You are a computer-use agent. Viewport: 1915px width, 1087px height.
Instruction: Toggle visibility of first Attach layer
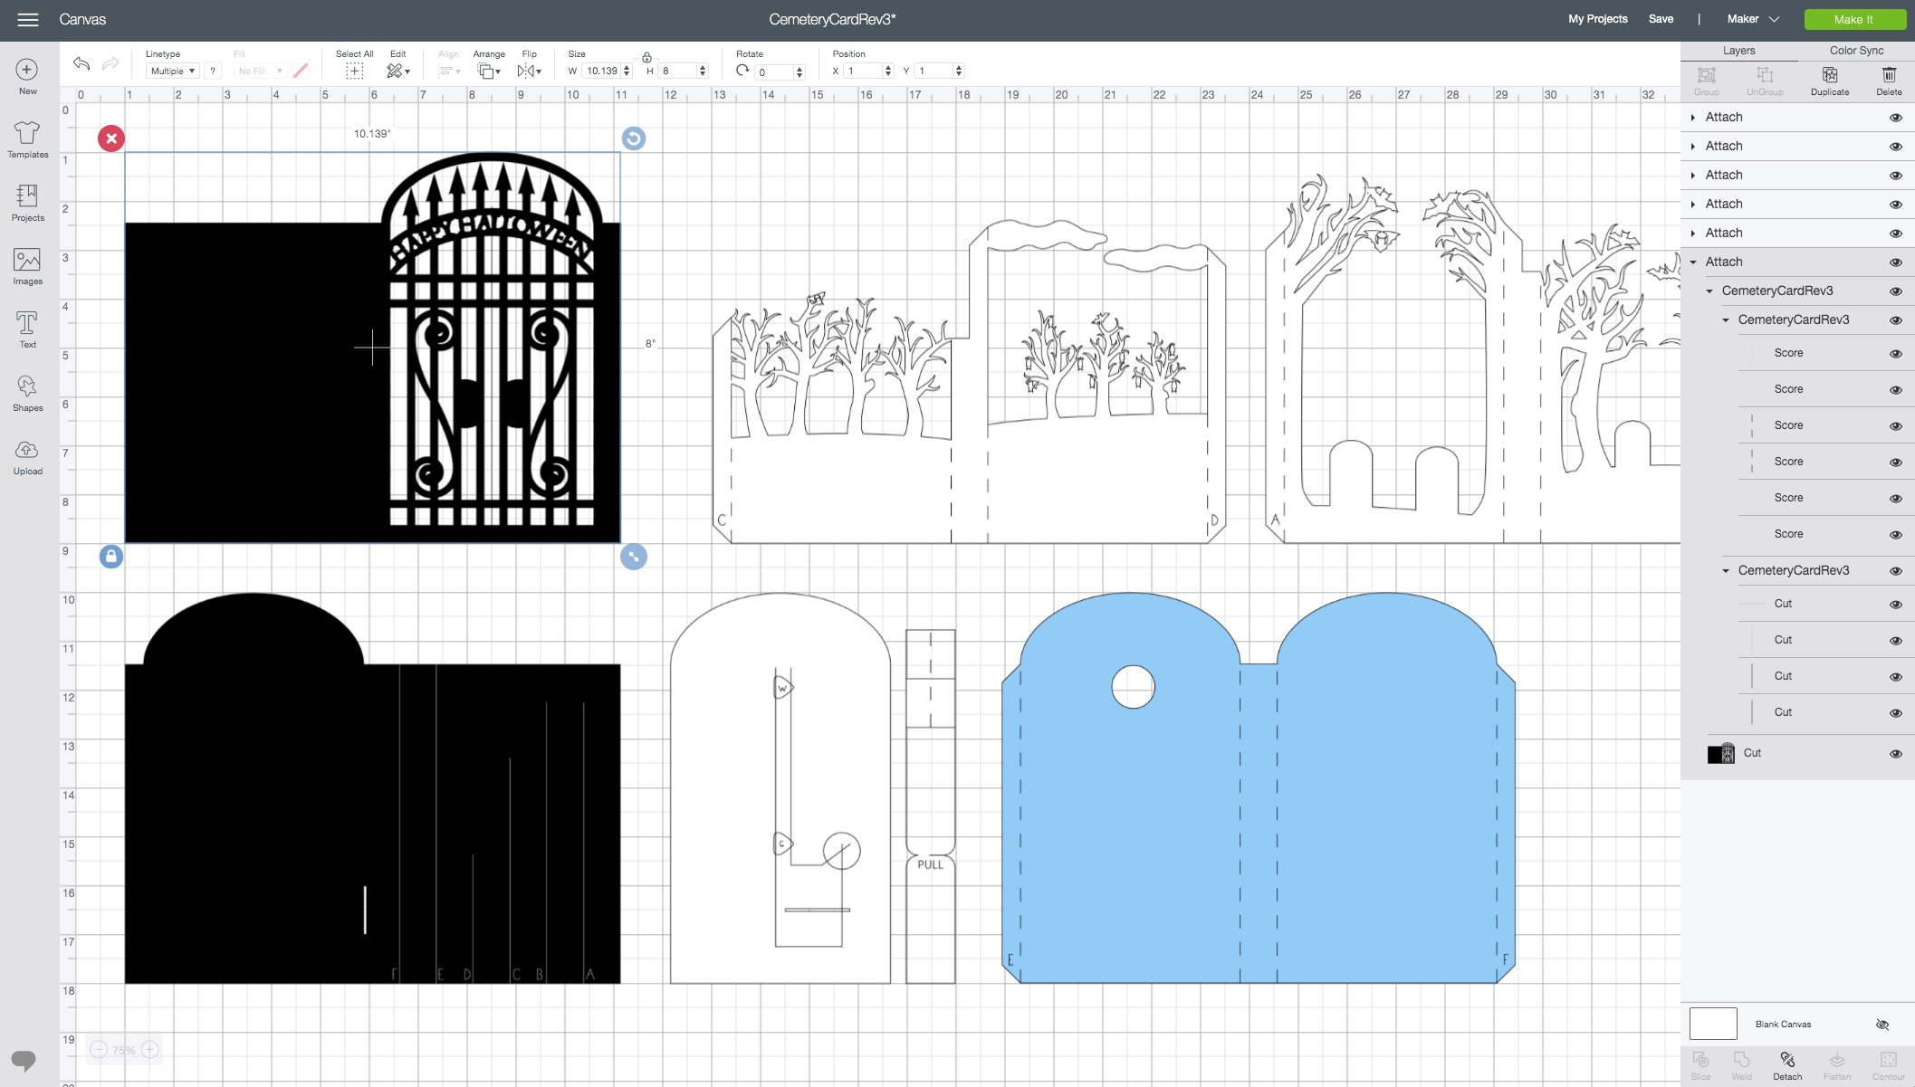[x=1895, y=118]
